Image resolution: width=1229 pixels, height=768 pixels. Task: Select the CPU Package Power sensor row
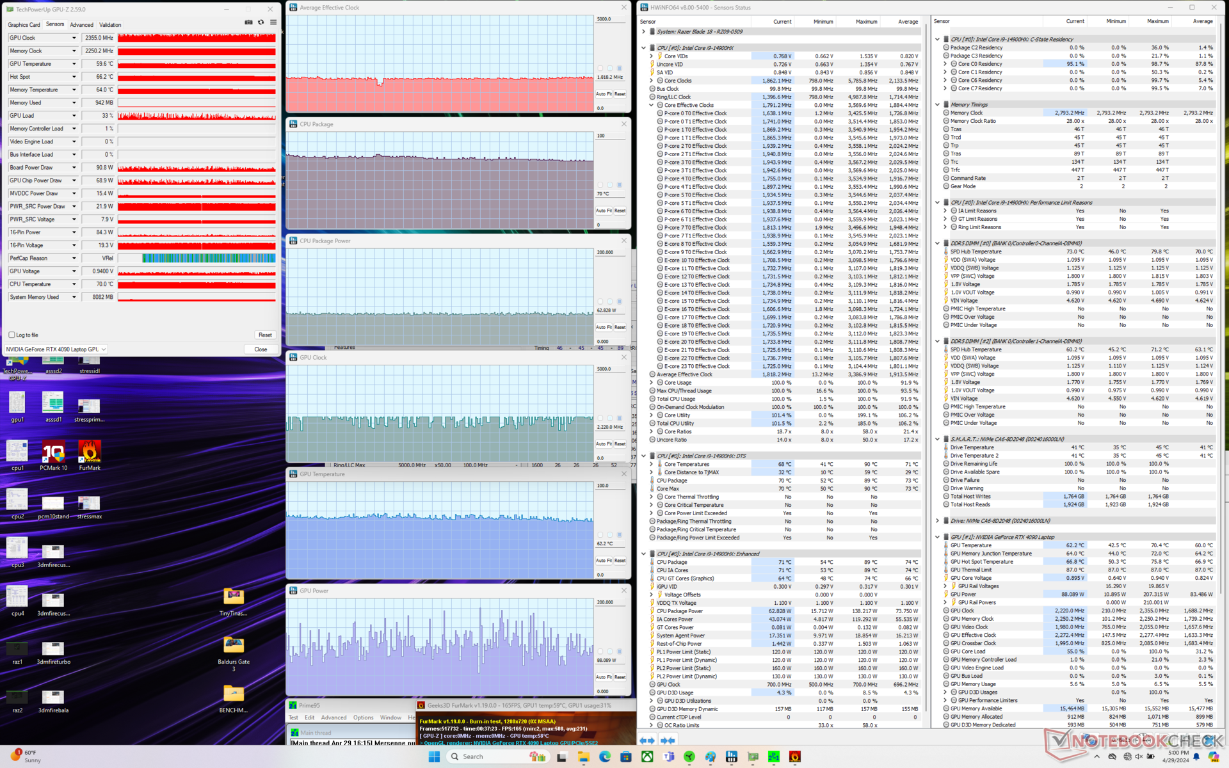784,611
